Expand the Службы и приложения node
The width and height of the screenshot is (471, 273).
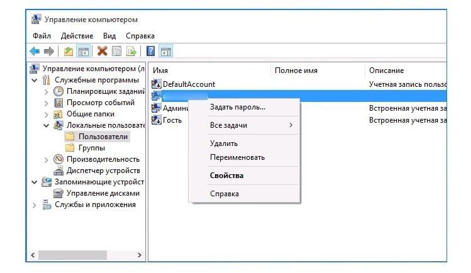click(34, 205)
